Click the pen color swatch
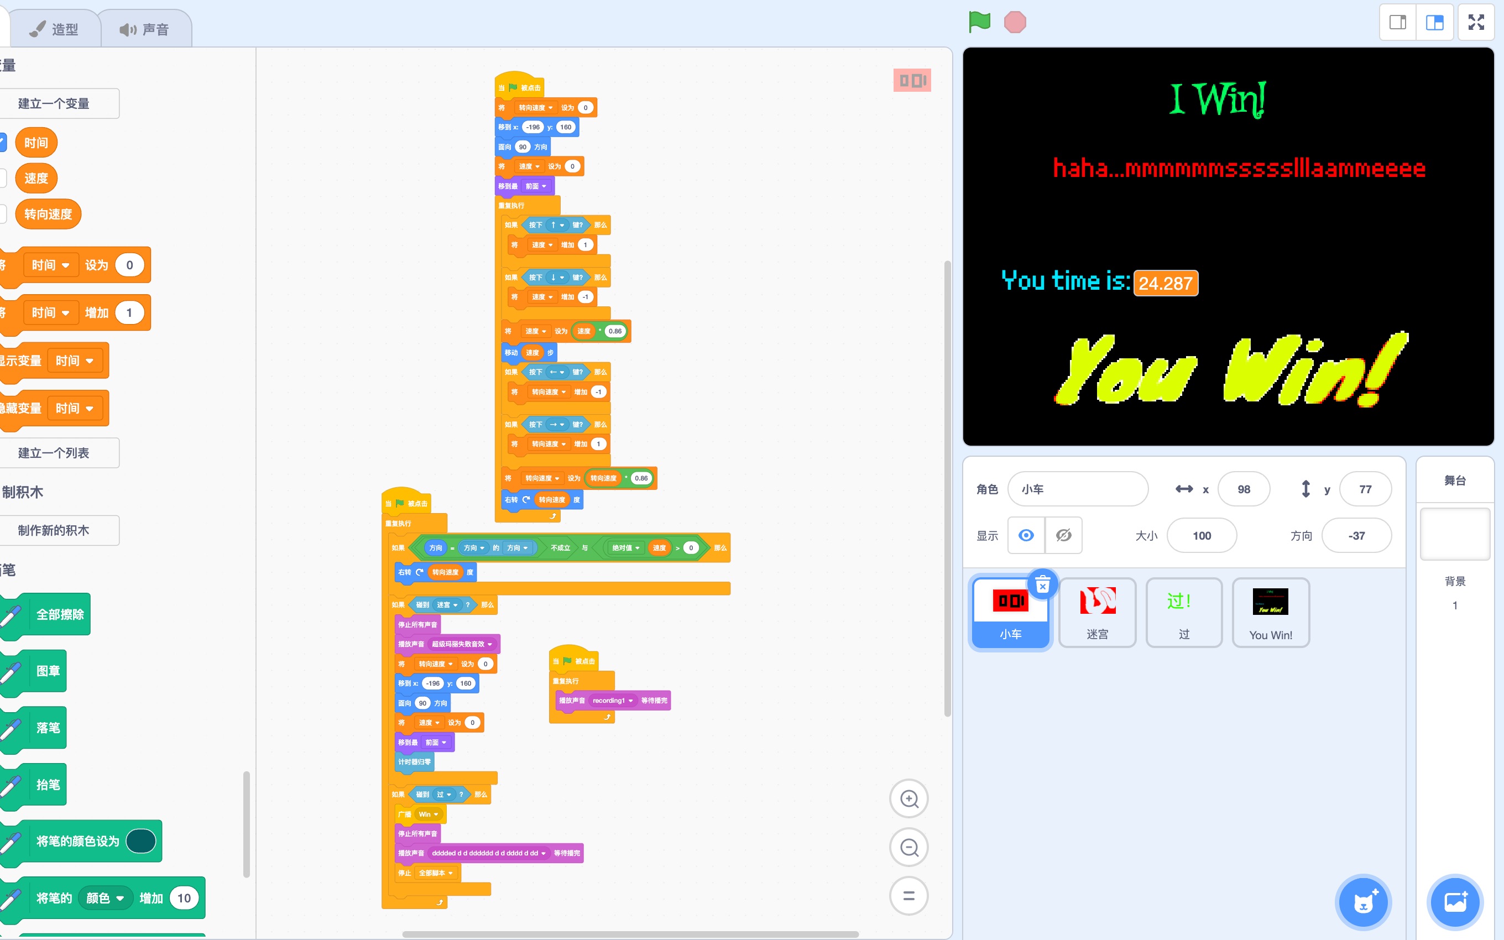This screenshot has width=1504, height=940. click(x=141, y=841)
